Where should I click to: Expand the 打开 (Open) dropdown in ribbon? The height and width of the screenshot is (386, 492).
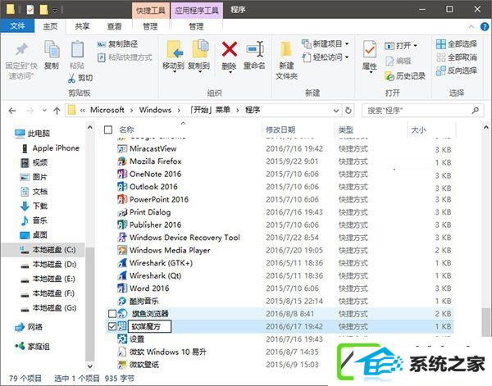pyautogui.click(x=415, y=46)
